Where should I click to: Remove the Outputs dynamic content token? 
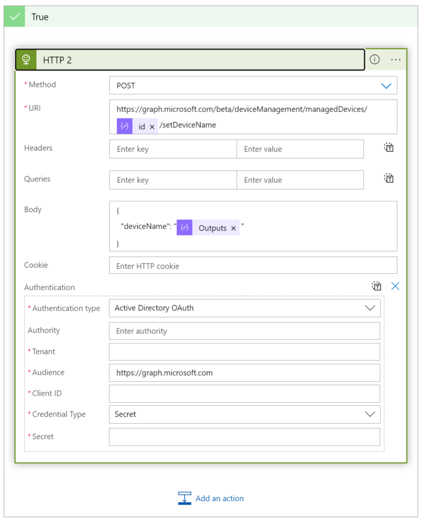pos(234,227)
